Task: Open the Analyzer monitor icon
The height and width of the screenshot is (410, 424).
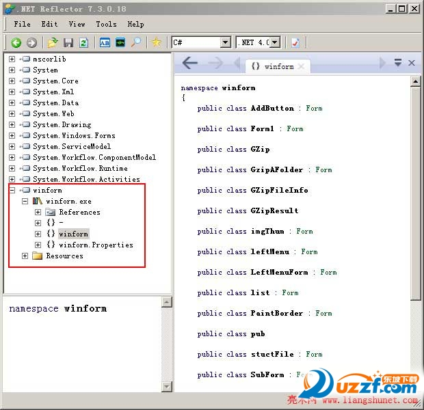Action: click(120, 42)
